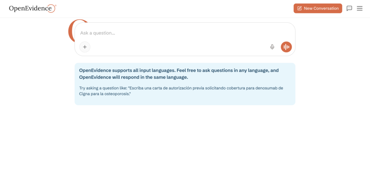Click the bold language support heading
The width and height of the screenshot is (370, 183).
click(179, 73)
